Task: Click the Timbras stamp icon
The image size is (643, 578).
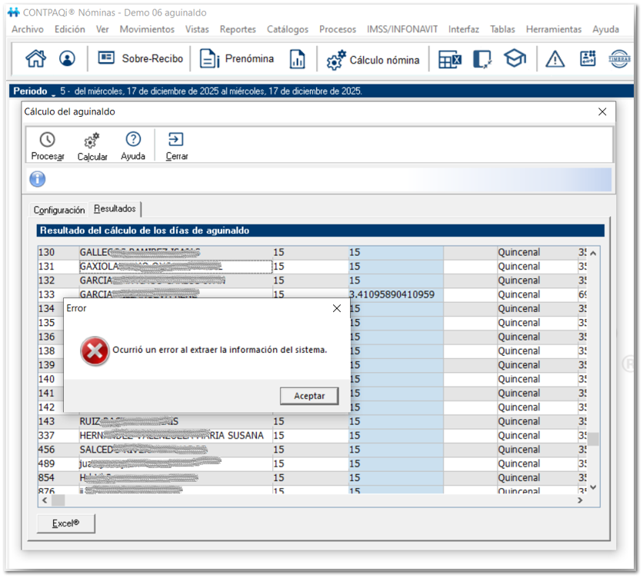Action: 619,59
